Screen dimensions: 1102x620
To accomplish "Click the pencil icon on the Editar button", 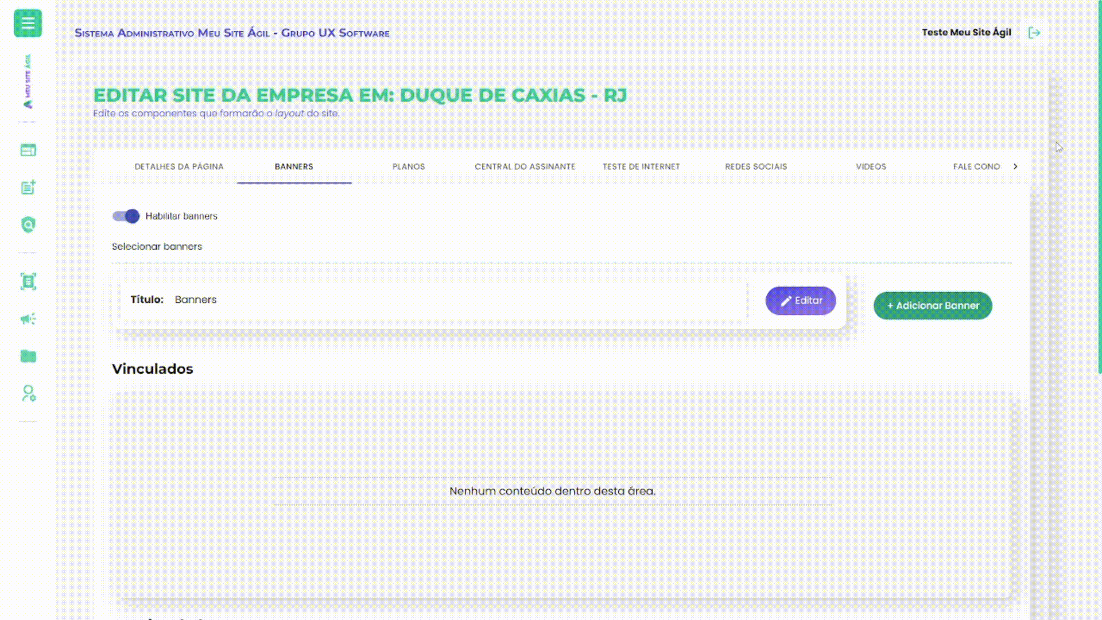I will pos(787,300).
